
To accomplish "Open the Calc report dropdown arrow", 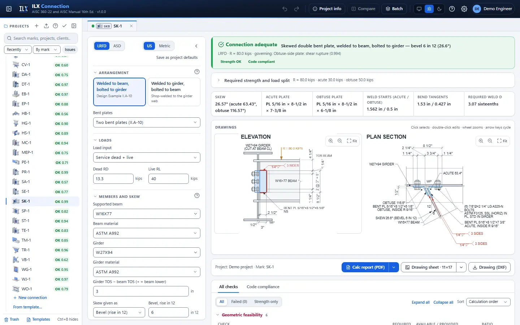I will tap(394, 267).
